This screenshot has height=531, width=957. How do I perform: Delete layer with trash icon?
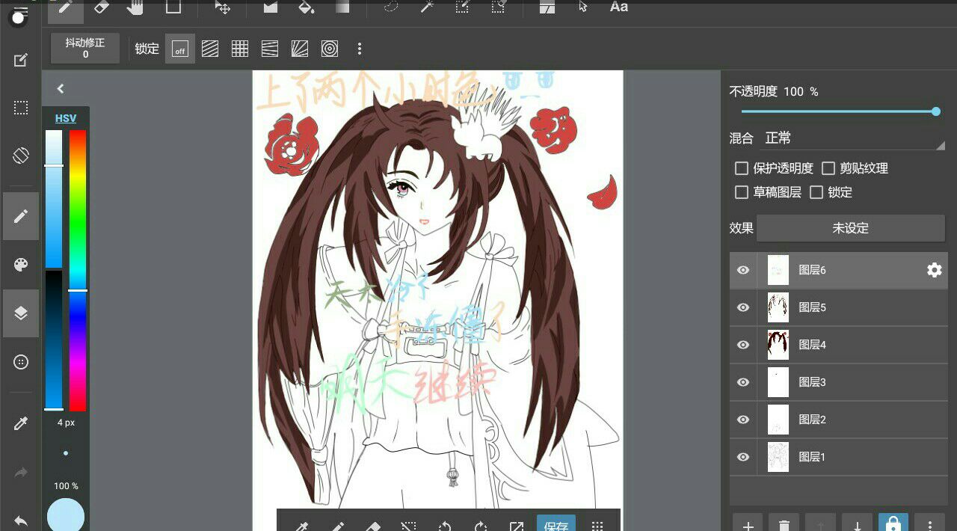(784, 524)
